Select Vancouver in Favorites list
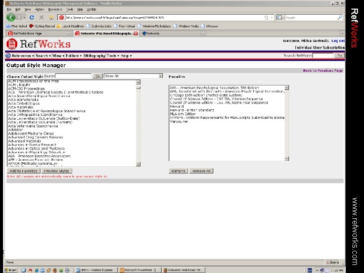This screenshot has height=273, width=364. tap(179, 121)
